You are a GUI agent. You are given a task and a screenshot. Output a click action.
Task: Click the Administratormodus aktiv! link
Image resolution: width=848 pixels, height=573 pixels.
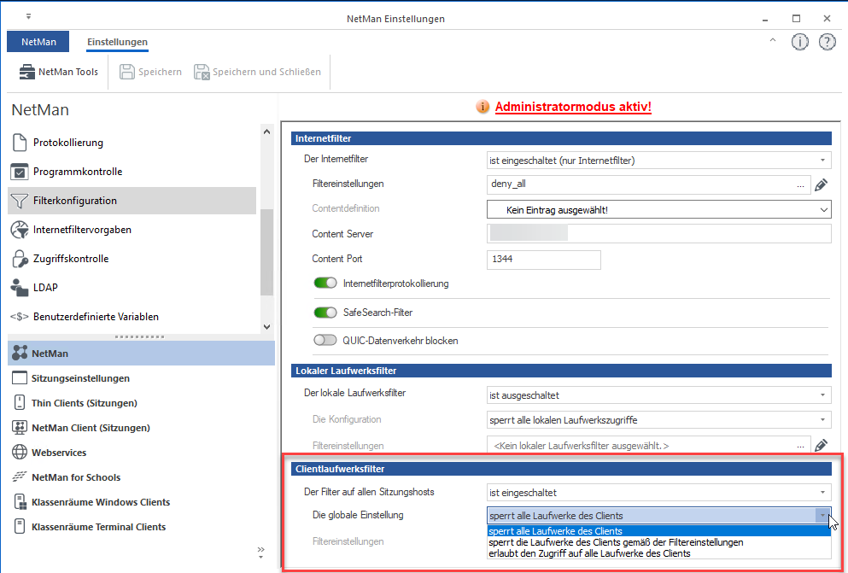[x=572, y=107]
